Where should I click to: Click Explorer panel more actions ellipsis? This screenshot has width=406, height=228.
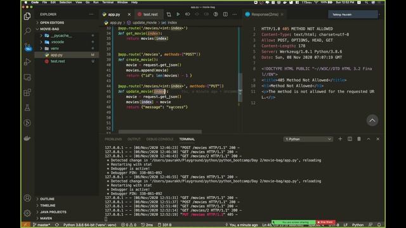tap(91, 14)
